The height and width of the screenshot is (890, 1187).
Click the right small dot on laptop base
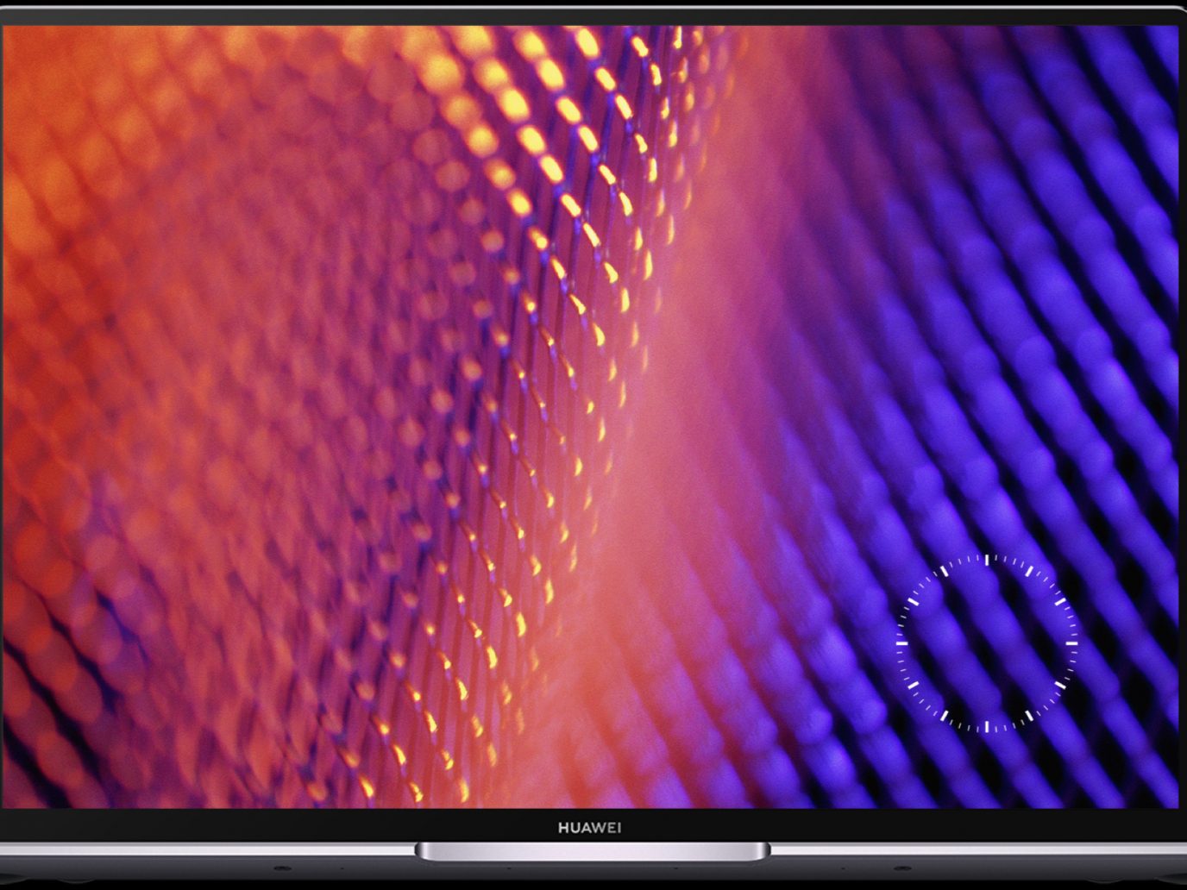point(902,868)
